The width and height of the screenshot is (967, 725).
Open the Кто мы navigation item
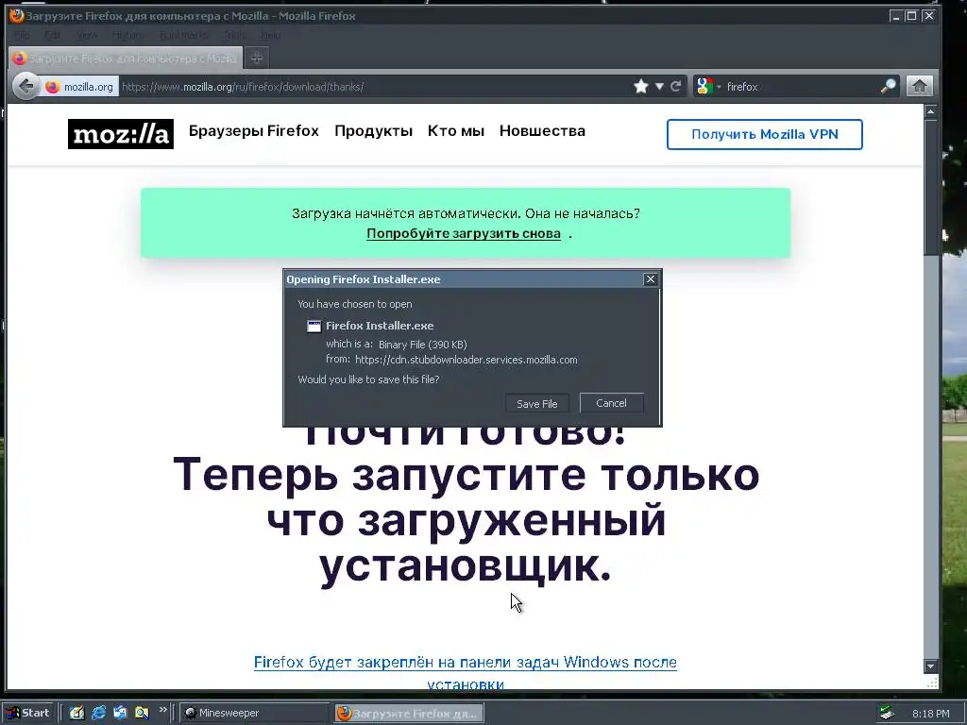[456, 131]
